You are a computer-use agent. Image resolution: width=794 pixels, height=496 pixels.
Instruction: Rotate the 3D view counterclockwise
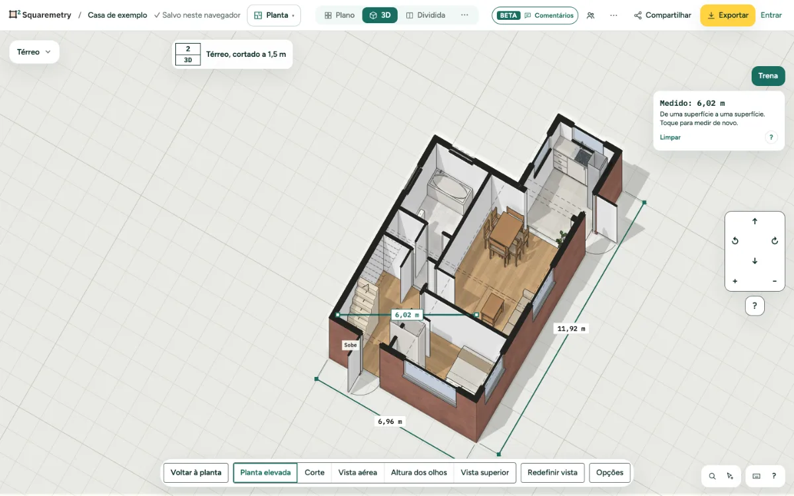click(735, 241)
